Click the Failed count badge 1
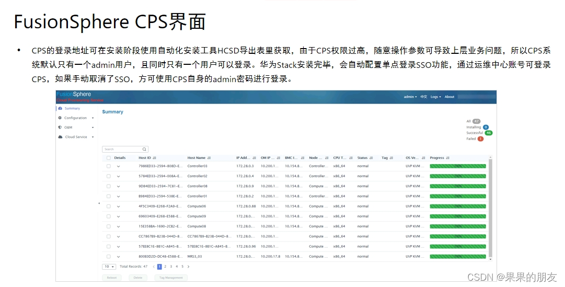Image resolution: width=565 pixels, height=287 pixels. coord(480,139)
